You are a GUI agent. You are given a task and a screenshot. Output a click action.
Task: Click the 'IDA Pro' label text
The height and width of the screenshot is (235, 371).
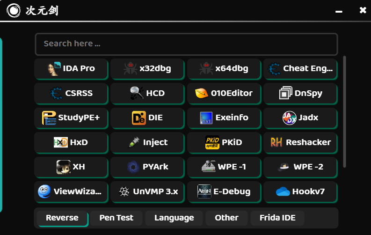[79, 68]
